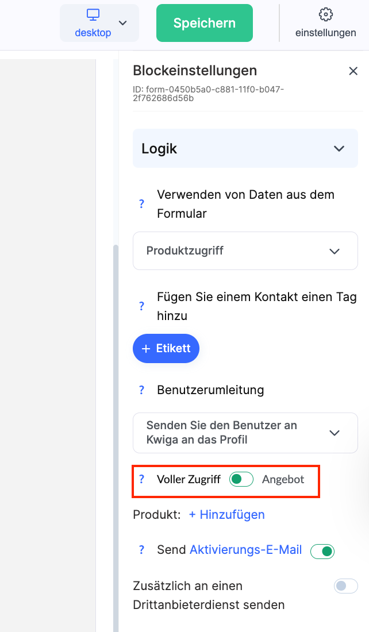369x632 pixels.
Task: Click the desktop monitor icon
Action: 93,15
